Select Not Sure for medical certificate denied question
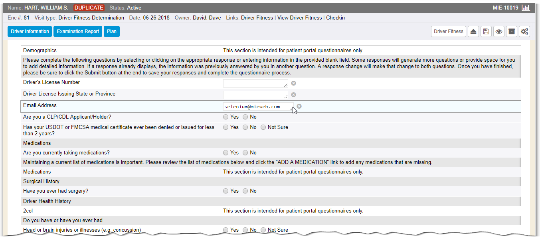The height and width of the screenshot is (240, 540). (263, 127)
